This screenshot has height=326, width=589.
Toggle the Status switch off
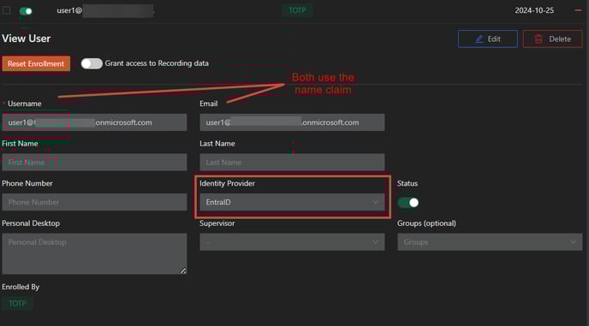click(x=408, y=203)
